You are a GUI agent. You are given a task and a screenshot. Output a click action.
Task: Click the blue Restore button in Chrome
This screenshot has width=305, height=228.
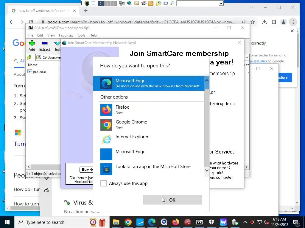pos(285,77)
